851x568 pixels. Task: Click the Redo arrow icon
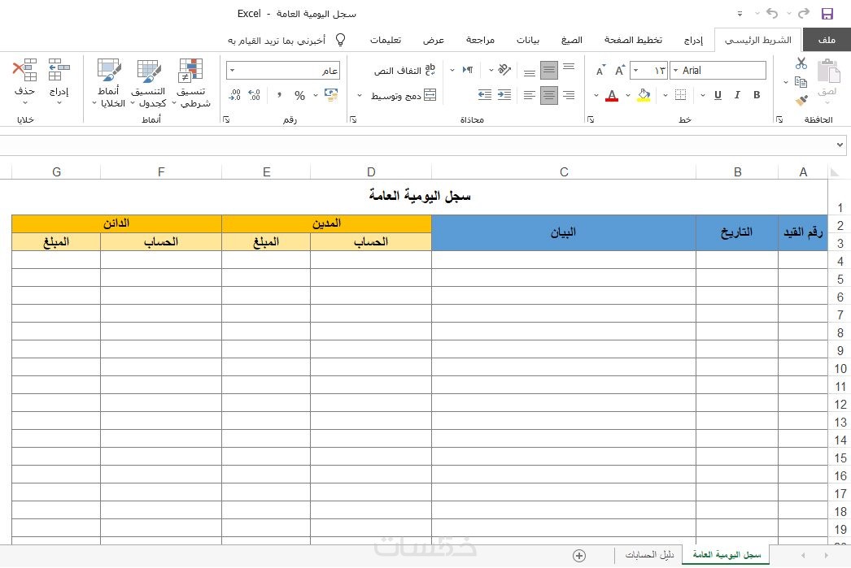(804, 14)
